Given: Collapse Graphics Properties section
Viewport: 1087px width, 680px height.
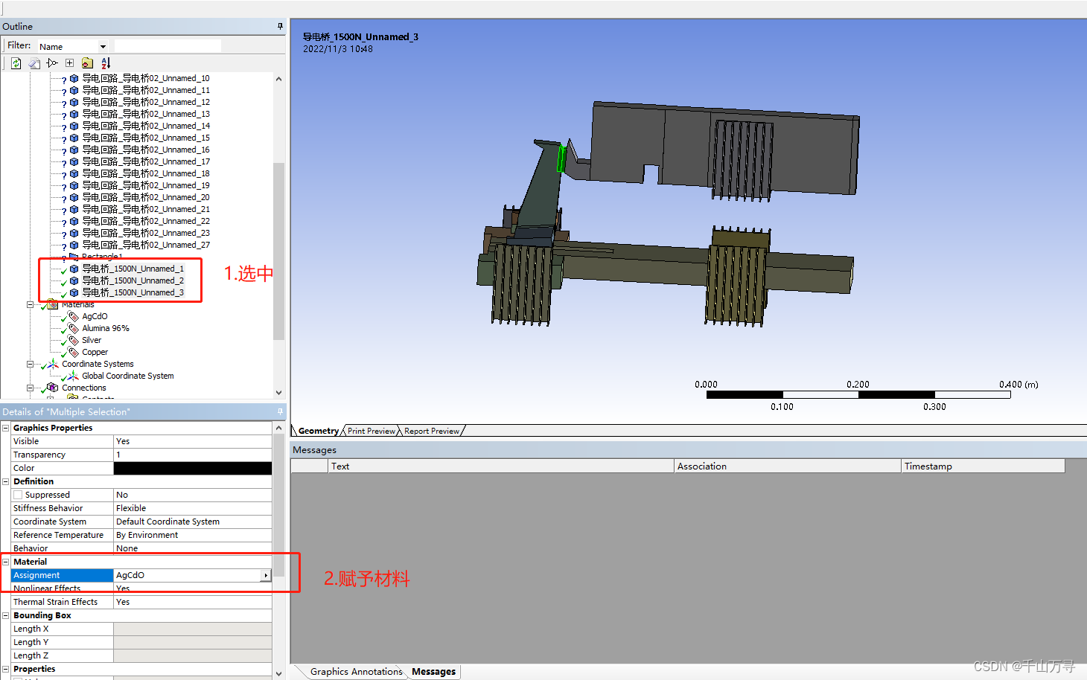Looking at the screenshot, I should coord(6,428).
